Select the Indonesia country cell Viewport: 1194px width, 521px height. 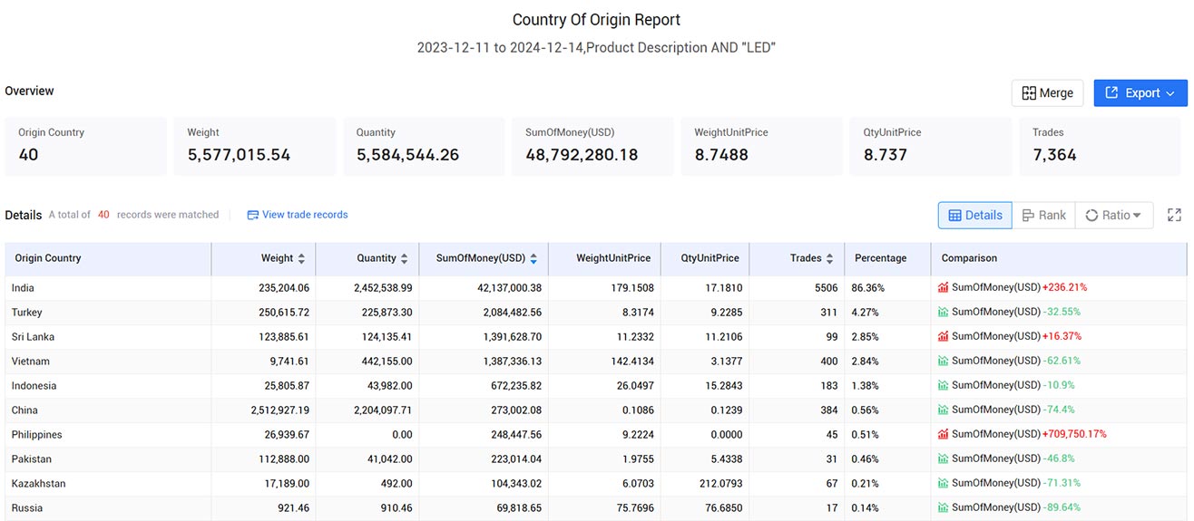pyautogui.click(x=108, y=386)
